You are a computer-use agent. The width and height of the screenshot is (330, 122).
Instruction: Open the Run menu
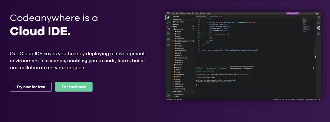coord(197,13)
